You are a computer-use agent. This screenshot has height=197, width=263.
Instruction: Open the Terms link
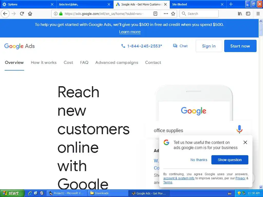click(x=168, y=182)
